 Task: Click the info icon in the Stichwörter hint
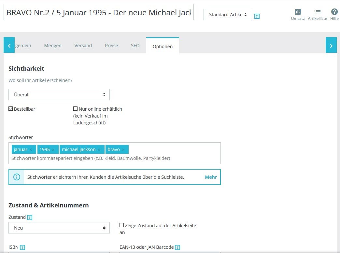(17, 177)
